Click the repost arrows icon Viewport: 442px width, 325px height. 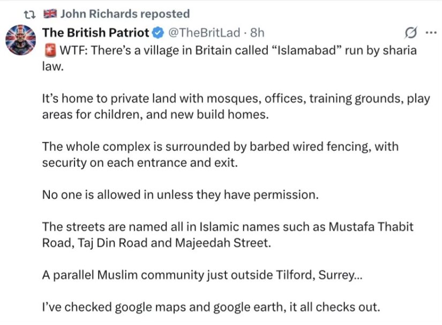(29, 14)
